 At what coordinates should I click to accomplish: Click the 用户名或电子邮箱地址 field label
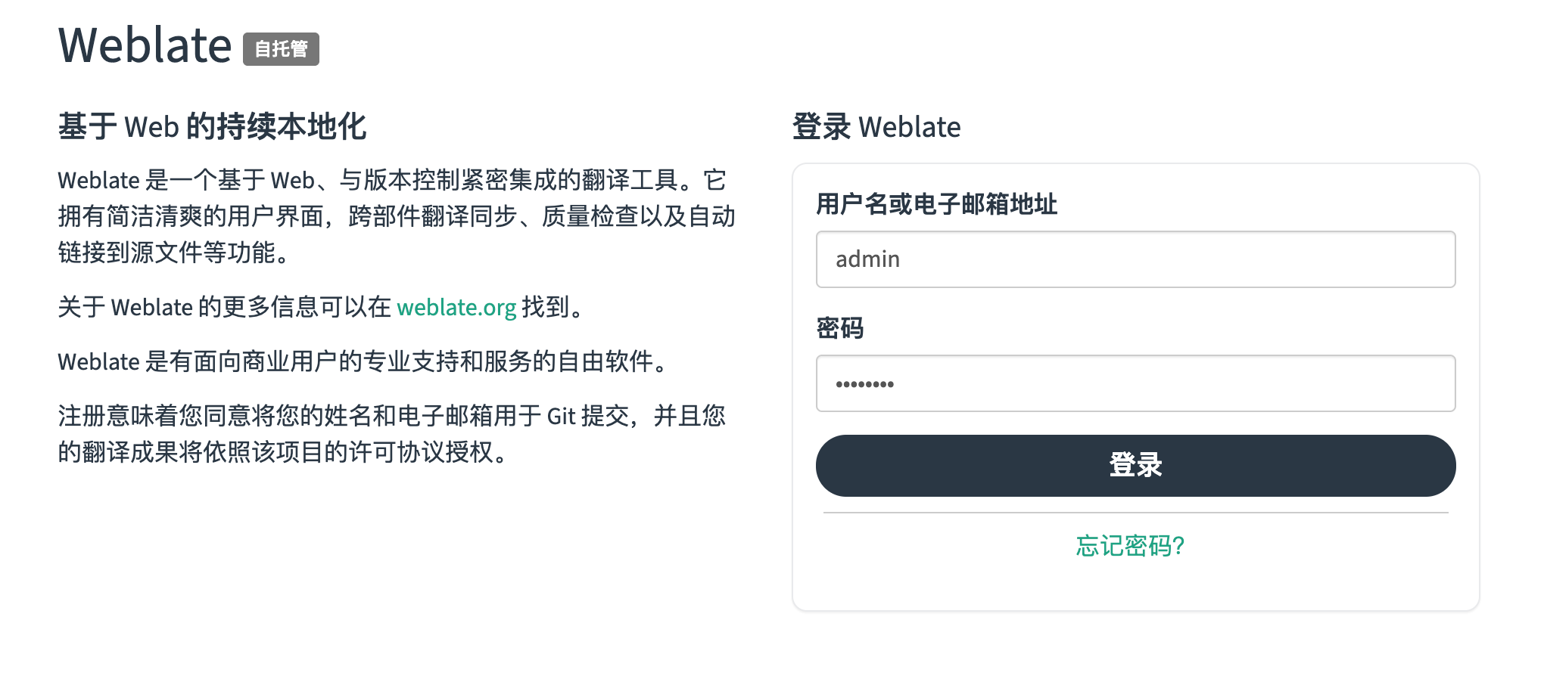click(936, 204)
